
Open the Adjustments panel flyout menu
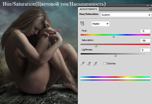[150, 9]
